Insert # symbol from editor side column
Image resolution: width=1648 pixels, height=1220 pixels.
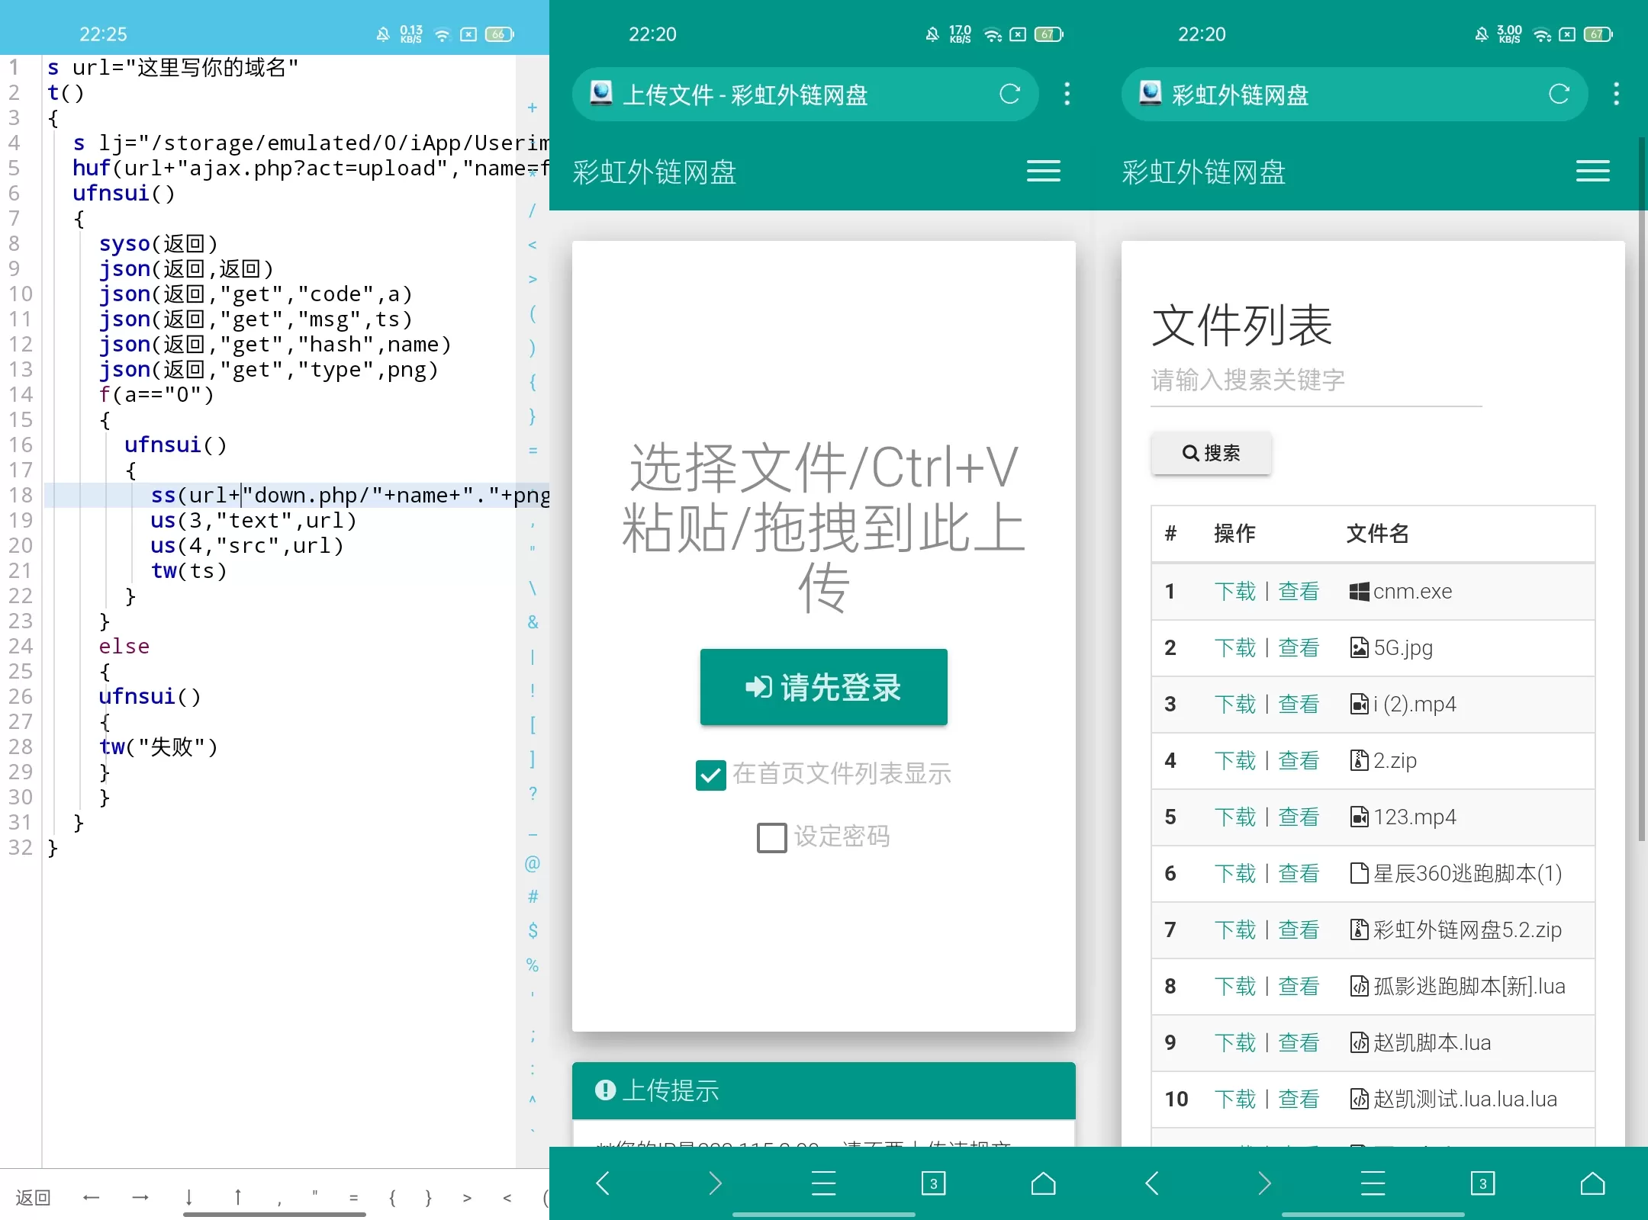click(533, 897)
